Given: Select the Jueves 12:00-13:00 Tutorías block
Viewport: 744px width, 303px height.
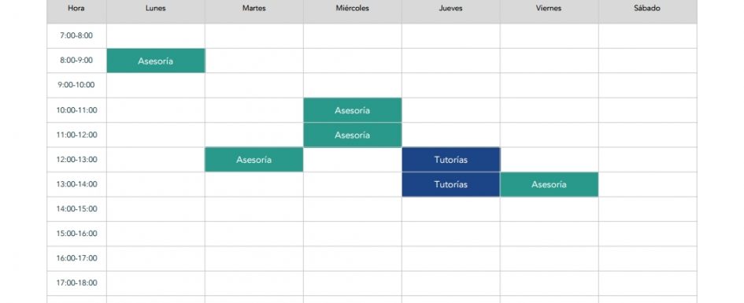Looking at the screenshot, I should click(451, 160).
